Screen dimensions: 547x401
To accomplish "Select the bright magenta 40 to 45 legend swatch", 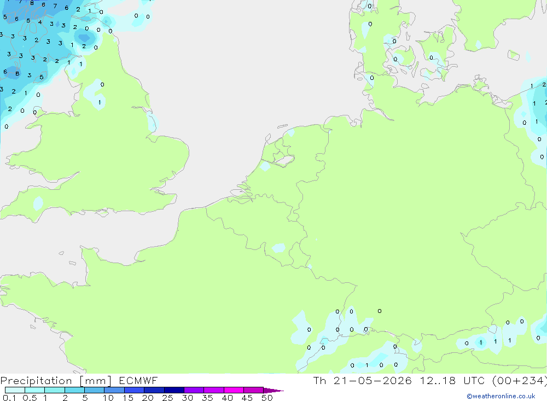I will tap(234, 390).
